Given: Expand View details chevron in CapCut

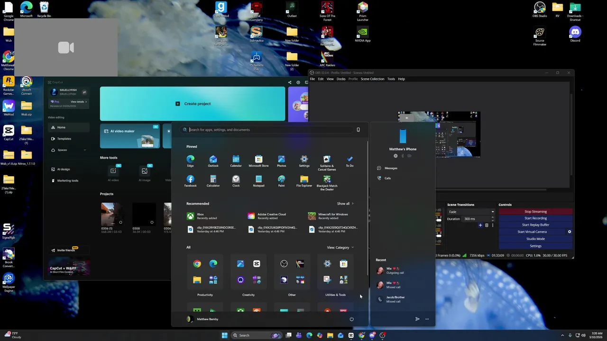Looking at the screenshot, I should click(x=86, y=101).
